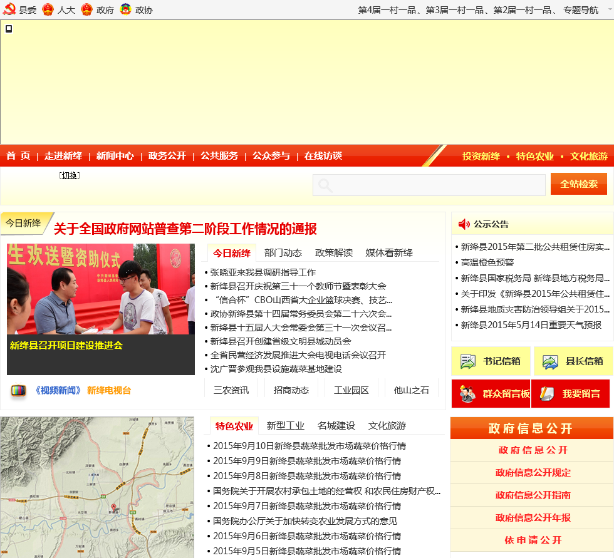Open 政府信息公开规定 link
Screen dimensions: 614x558
click(x=533, y=473)
